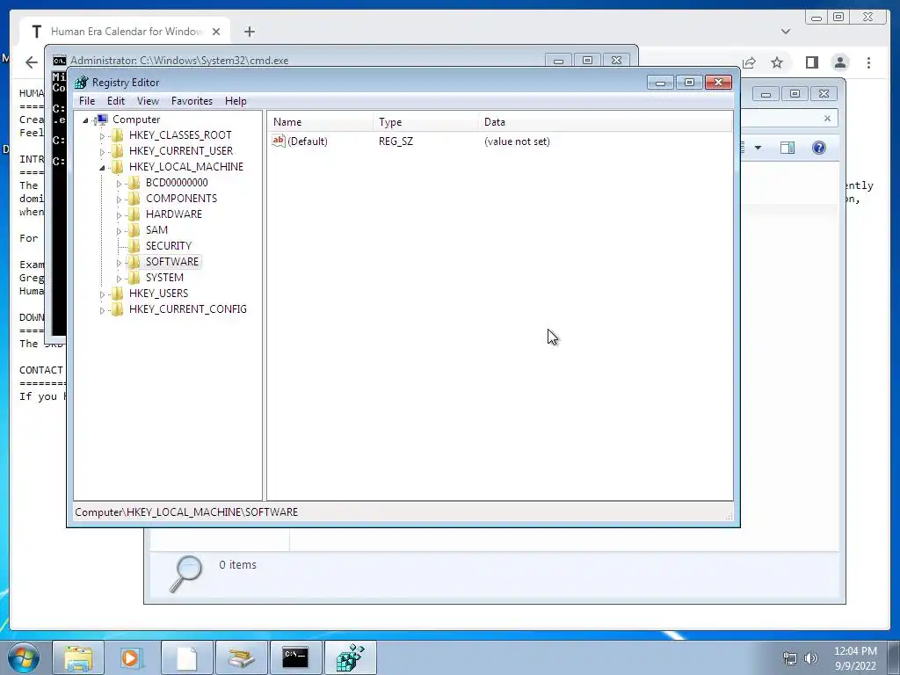Image resolution: width=900 pixels, height=675 pixels.
Task: Open the View menu in Registry Editor
Action: pyautogui.click(x=148, y=101)
